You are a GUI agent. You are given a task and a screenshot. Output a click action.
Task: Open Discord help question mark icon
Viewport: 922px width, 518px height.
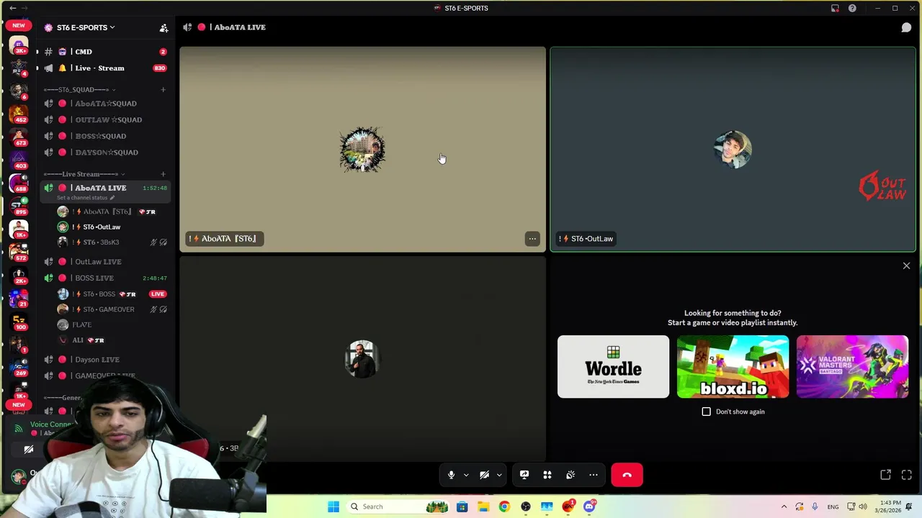[x=852, y=8]
